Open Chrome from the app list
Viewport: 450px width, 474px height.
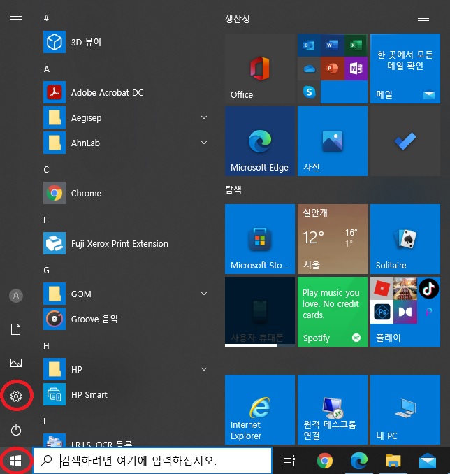[x=125, y=193]
